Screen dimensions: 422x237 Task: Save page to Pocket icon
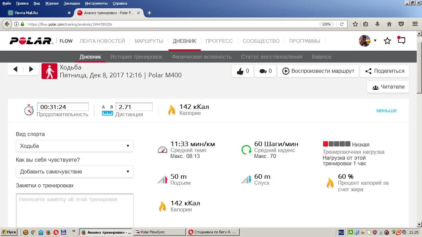401,24
